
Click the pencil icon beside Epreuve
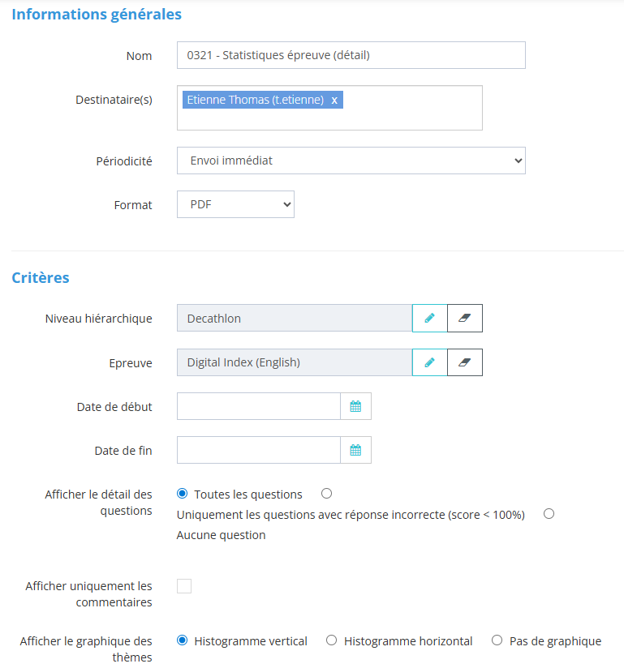[430, 362]
